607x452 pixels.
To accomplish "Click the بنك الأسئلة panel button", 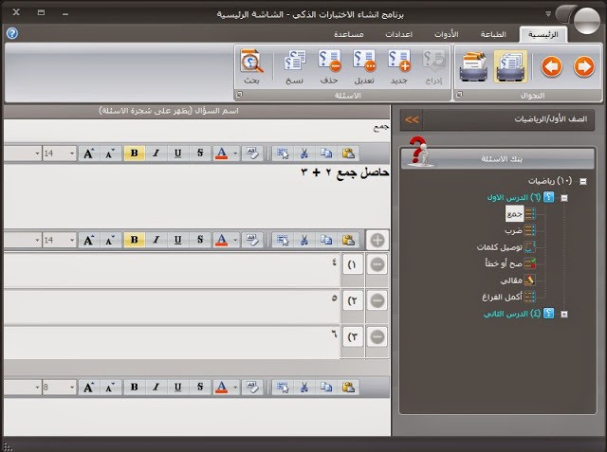I will [x=498, y=159].
